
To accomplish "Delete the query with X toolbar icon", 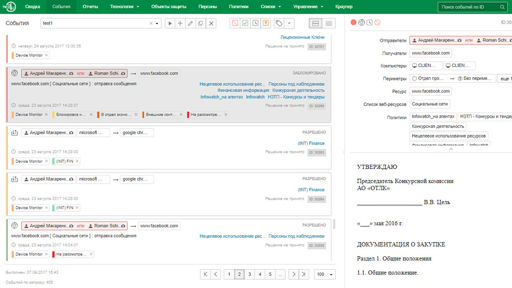I will point(211,23).
